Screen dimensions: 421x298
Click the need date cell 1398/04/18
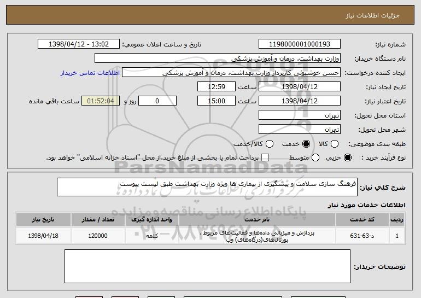tap(43, 236)
